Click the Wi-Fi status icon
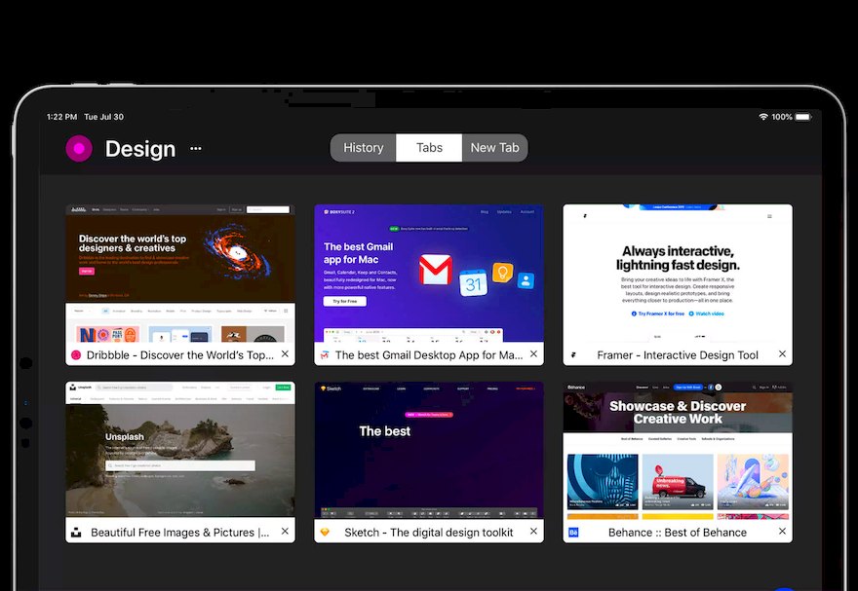The image size is (858, 591). 762,117
